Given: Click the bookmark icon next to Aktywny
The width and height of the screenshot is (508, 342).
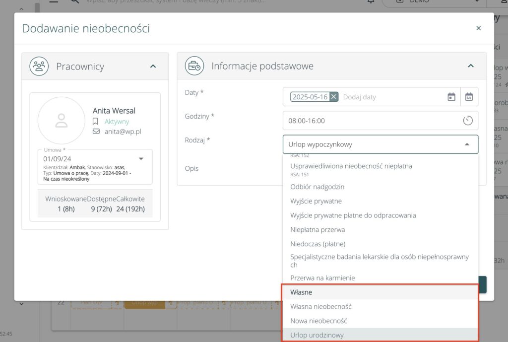Looking at the screenshot, I should pyautogui.click(x=96, y=122).
